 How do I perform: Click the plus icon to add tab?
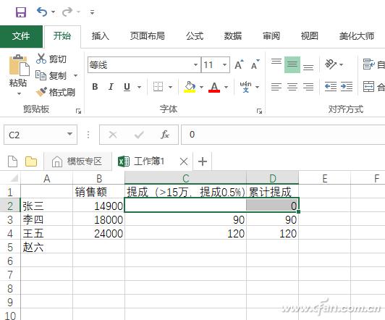203,161
